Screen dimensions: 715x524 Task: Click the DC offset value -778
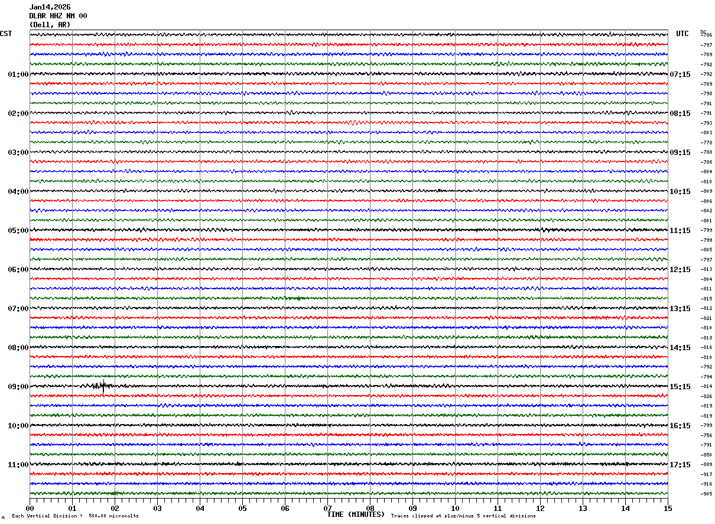click(x=706, y=143)
